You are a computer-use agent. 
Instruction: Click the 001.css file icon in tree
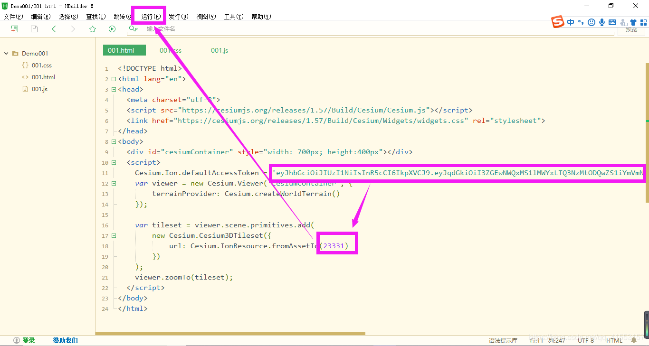[25, 65]
